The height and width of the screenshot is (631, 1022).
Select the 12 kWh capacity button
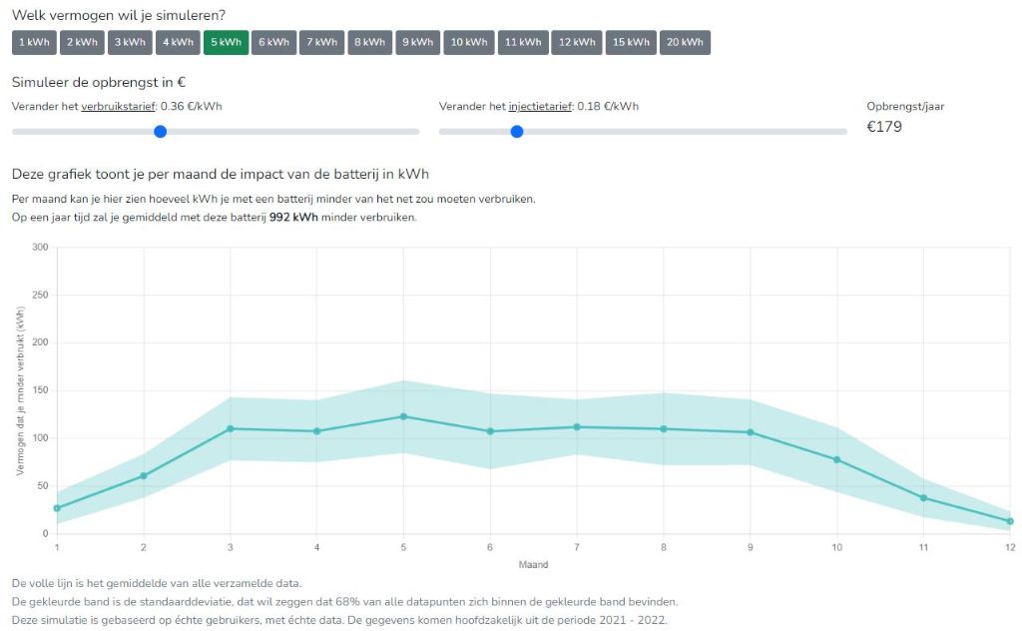[x=577, y=42]
